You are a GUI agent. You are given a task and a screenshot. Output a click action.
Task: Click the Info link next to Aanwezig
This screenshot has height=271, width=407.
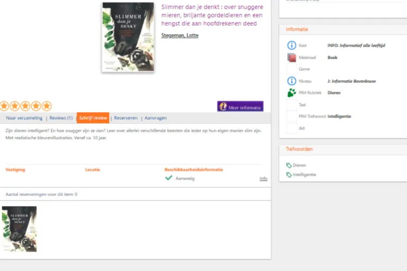point(263,178)
